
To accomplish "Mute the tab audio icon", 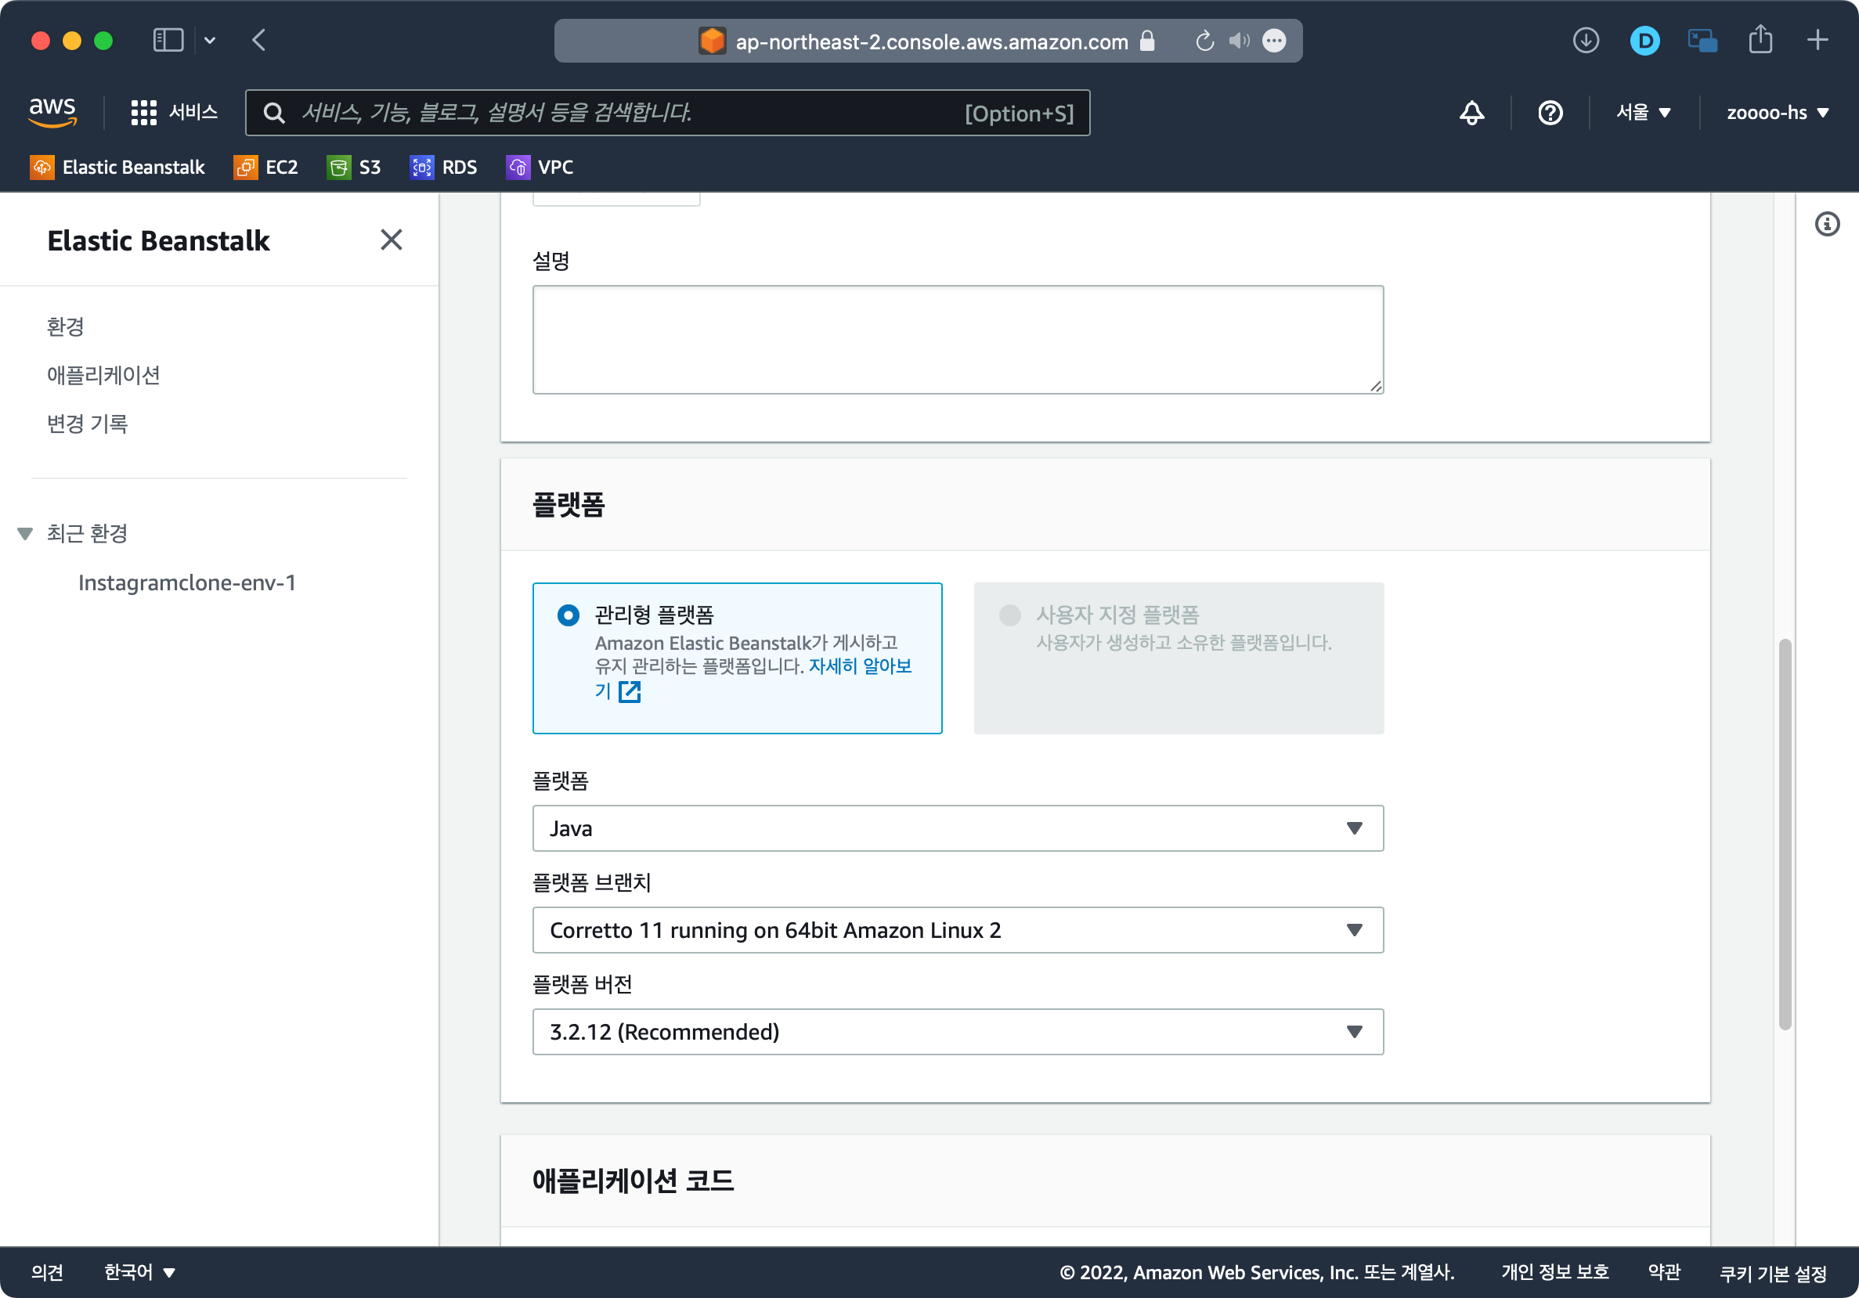I will point(1239,41).
